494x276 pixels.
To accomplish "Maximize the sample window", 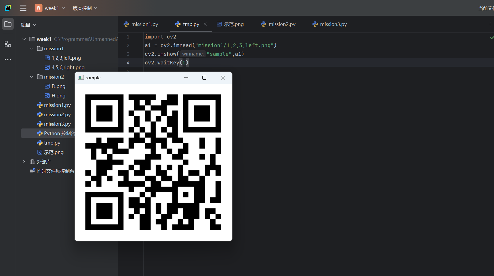I will pos(205,78).
